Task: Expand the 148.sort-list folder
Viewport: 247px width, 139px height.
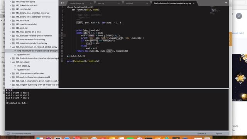Action: tap(10, 28)
